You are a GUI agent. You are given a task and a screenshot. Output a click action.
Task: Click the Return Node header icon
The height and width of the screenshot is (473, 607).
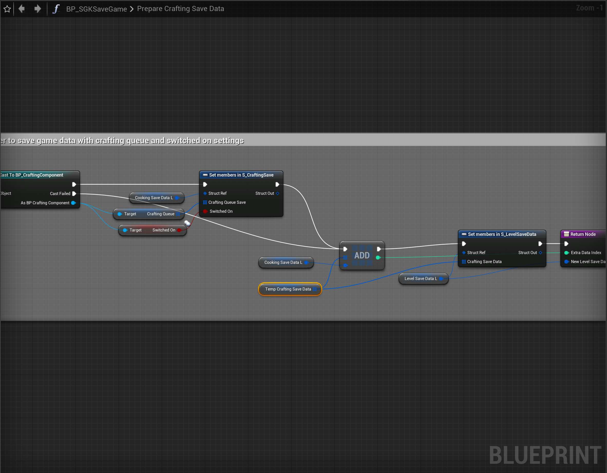566,234
